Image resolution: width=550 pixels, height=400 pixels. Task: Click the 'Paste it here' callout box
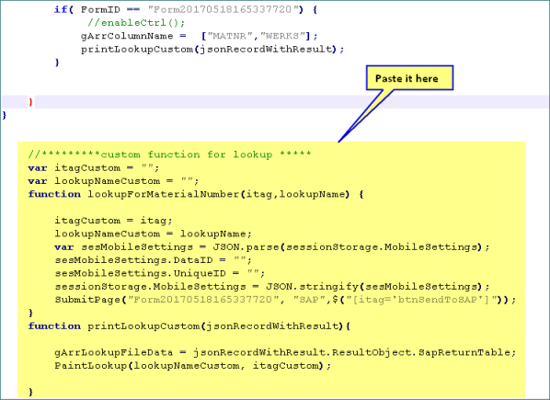tap(409, 78)
